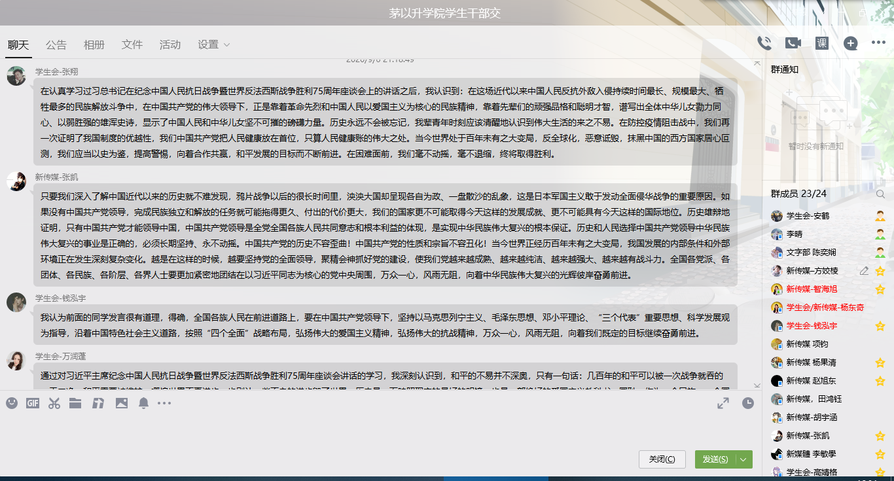Open the emoji picker in the toolbar
This screenshot has height=481, width=894.
[12, 403]
